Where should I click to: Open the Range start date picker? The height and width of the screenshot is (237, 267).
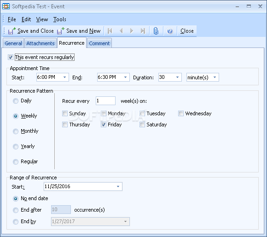tap(118, 187)
